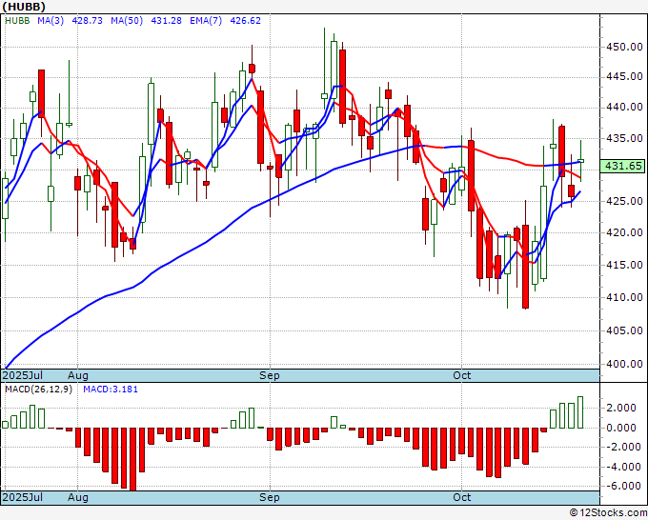Image resolution: width=648 pixels, height=520 pixels.
Task: Click the 405.00 price axis label
Action: pos(624,330)
